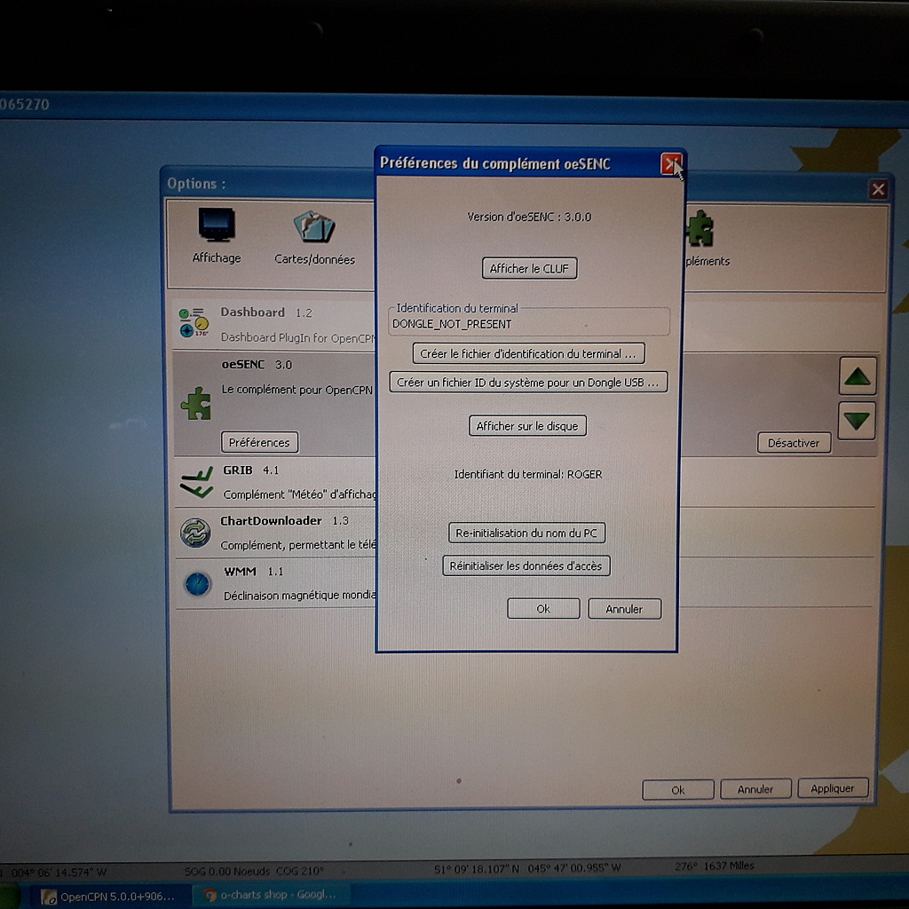Click Appliquer in the Options window
This screenshot has width=909, height=909.
833,788
